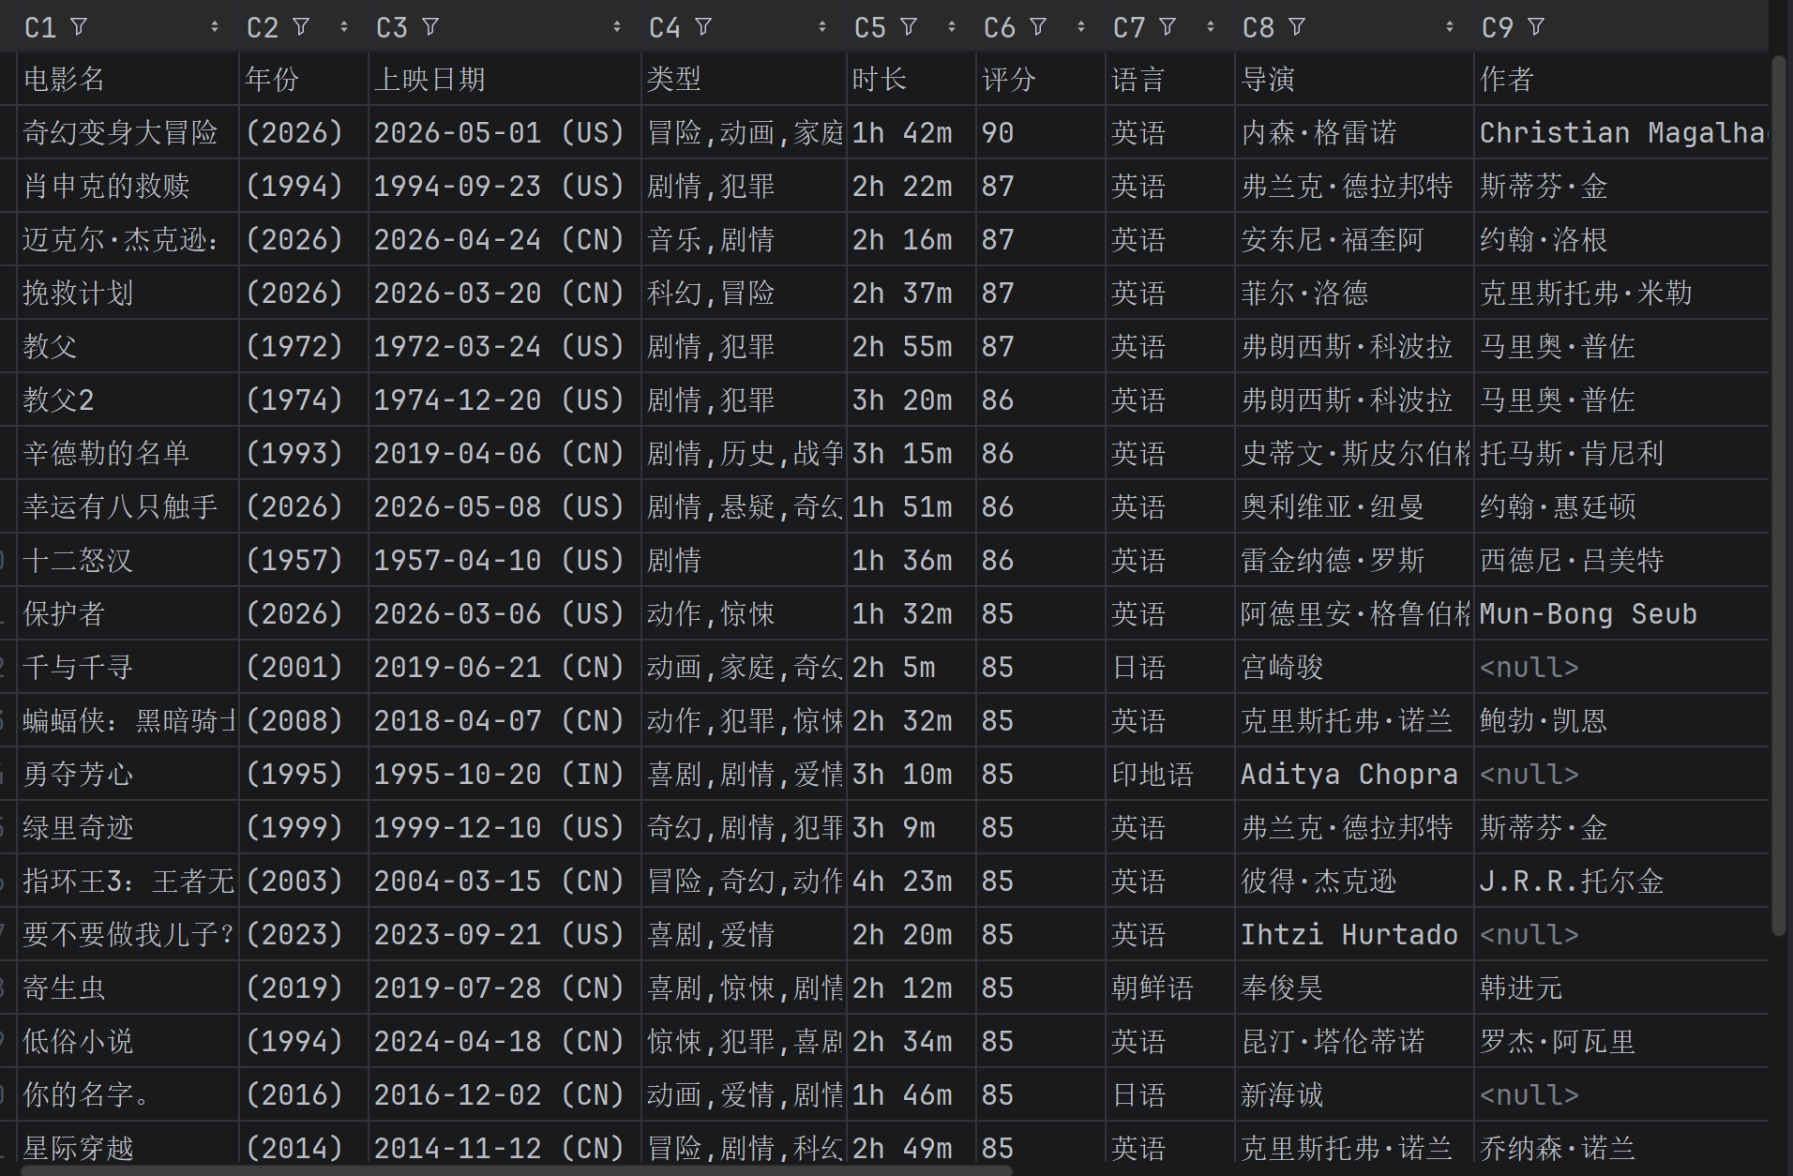Select duration cell '4h 23m'

click(x=912, y=881)
